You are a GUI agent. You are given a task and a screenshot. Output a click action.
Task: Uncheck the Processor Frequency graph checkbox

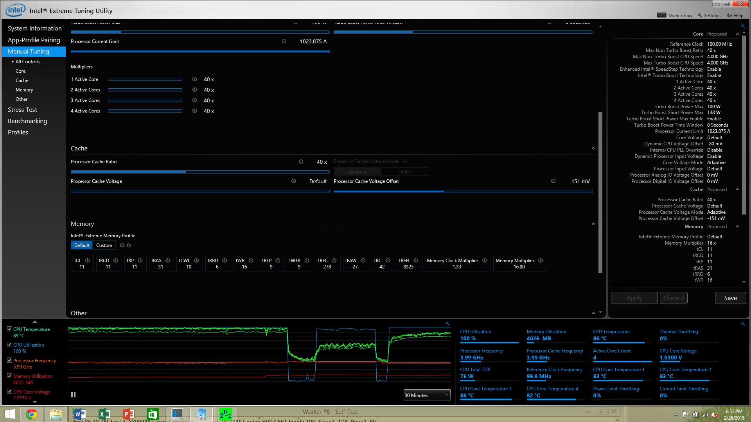pos(9,360)
